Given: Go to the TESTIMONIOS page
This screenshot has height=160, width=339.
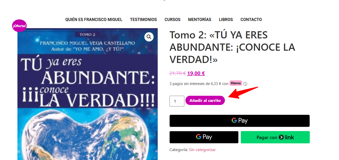Looking at the screenshot, I should (143, 19).
